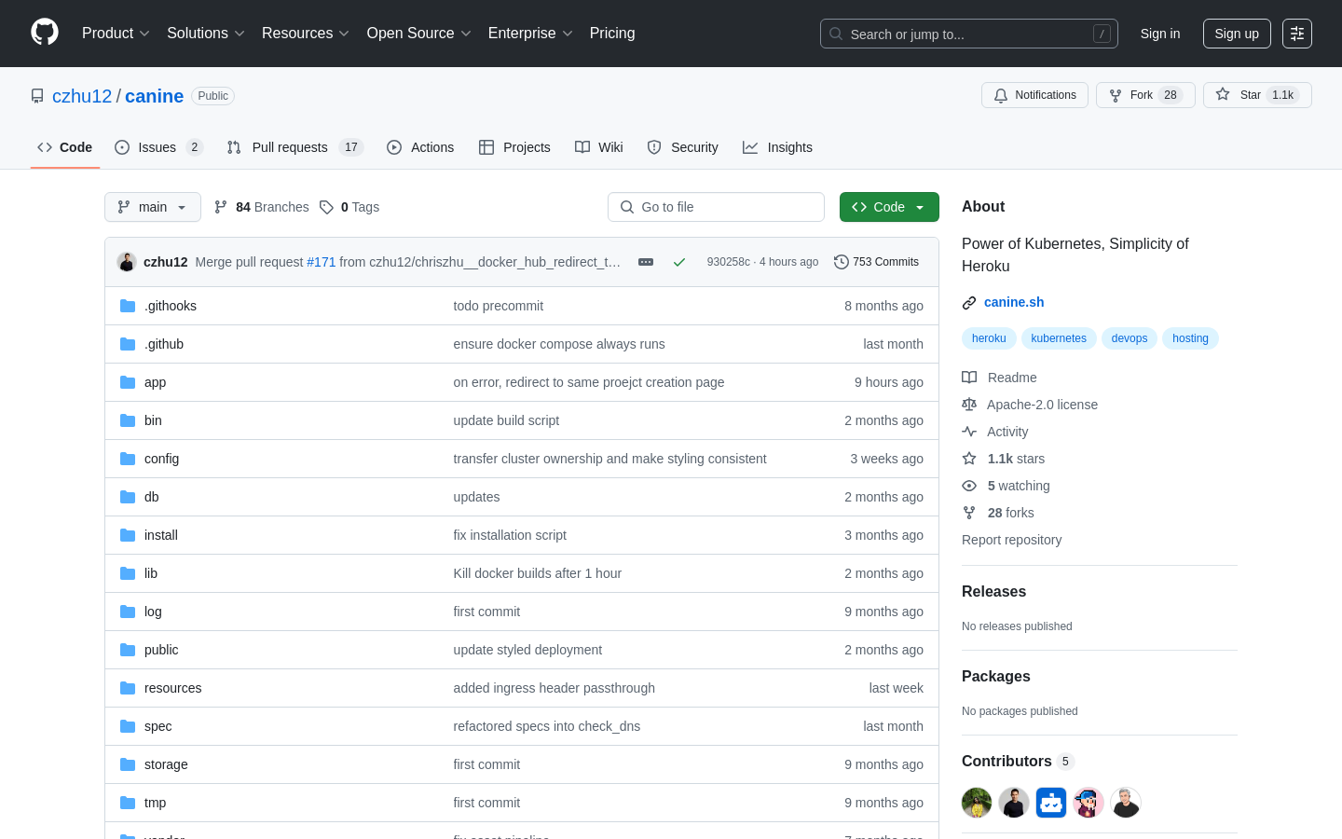Switch to the Wiki tab
Image resolution: width=1342 pixels, height=839 pixels.
599,147
